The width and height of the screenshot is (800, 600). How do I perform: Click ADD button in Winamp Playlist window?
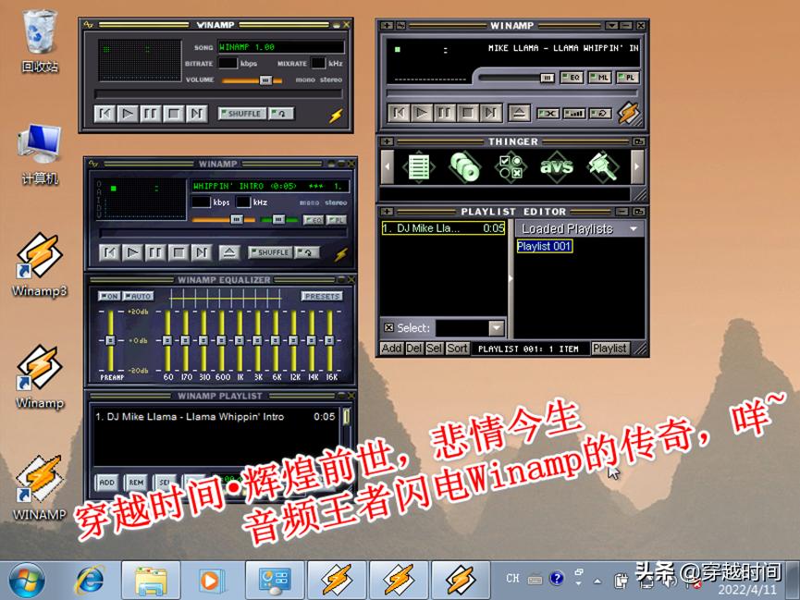[x=106, y=483]
